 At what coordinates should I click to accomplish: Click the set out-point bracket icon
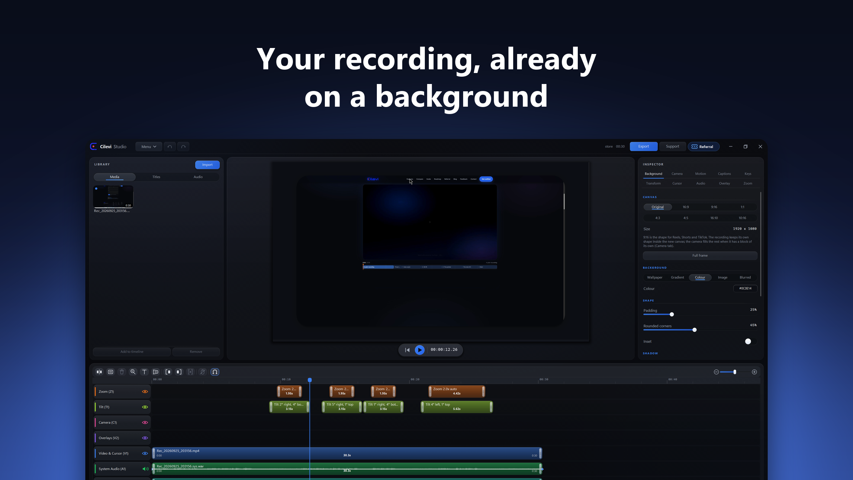(179, 372)
